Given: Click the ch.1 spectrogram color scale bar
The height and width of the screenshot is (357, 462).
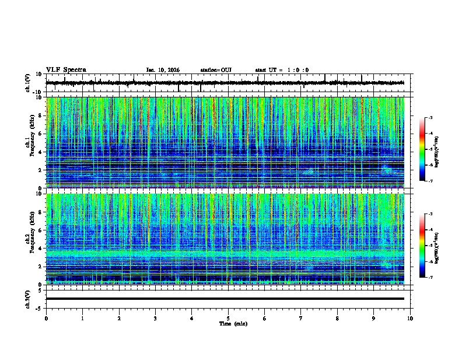Looking at the screenshot, I should (x=422, y=149).
